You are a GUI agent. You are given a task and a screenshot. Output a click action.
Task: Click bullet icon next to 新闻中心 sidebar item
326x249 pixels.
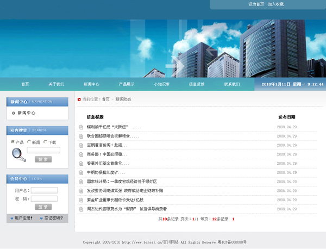coord(14,113)
